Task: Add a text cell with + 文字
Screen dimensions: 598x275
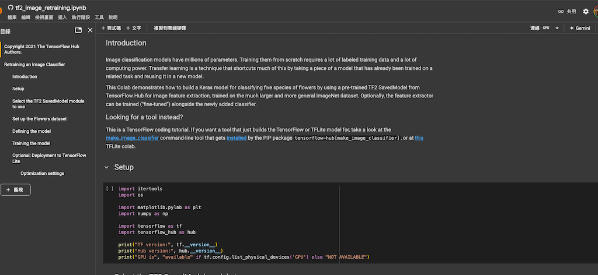Action: click(x=134, y=28)
